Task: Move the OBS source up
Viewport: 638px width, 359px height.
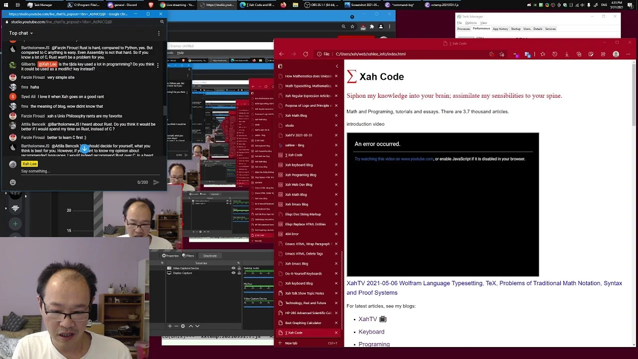Action: [x=190, y=326]
